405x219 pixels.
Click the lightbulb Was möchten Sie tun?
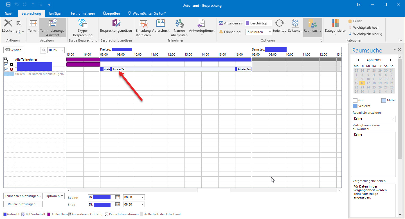click(x=130, y=13)
